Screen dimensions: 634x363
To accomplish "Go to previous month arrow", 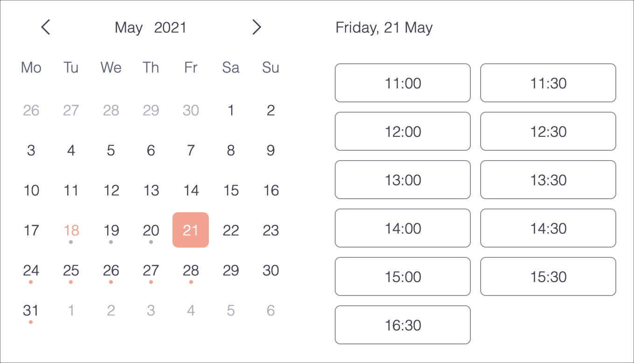I will (x=45, y=27).
